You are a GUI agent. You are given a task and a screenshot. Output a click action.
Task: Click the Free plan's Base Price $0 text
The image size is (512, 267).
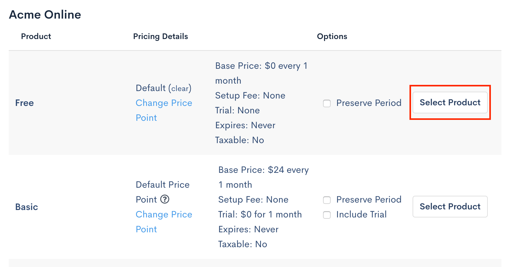[261, 66]
